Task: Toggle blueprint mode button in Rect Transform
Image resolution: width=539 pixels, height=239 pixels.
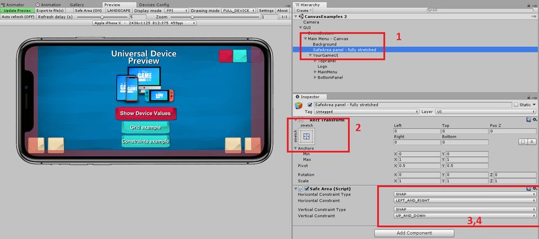Action: [x=523, y=142]
